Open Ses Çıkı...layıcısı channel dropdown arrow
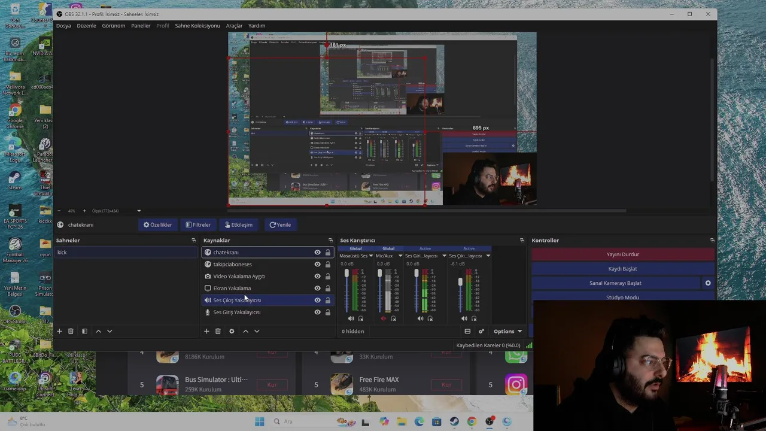766x431 pixels. [x=488, y=256]
